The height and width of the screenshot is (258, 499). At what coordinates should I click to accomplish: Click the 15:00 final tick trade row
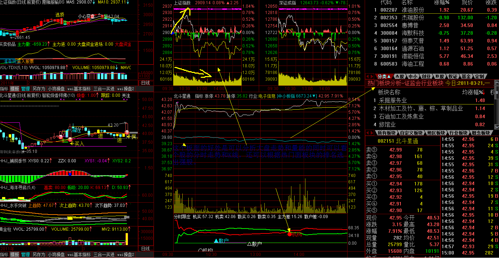pos(469,253)
